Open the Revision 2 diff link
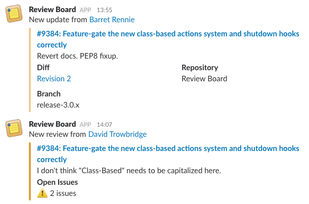 (54, 78)
